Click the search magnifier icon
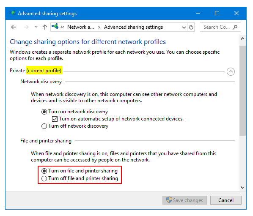This screenshot has width=253, height=216. 235,27
